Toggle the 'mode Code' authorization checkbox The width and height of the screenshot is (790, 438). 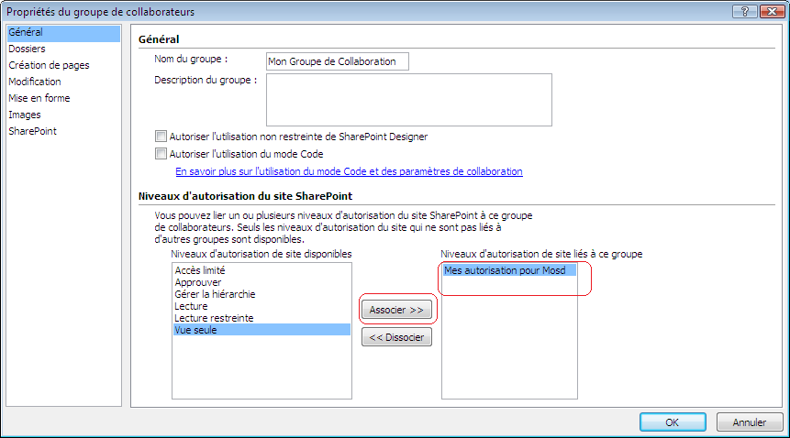pyautogui.click(x=161, y=154)
